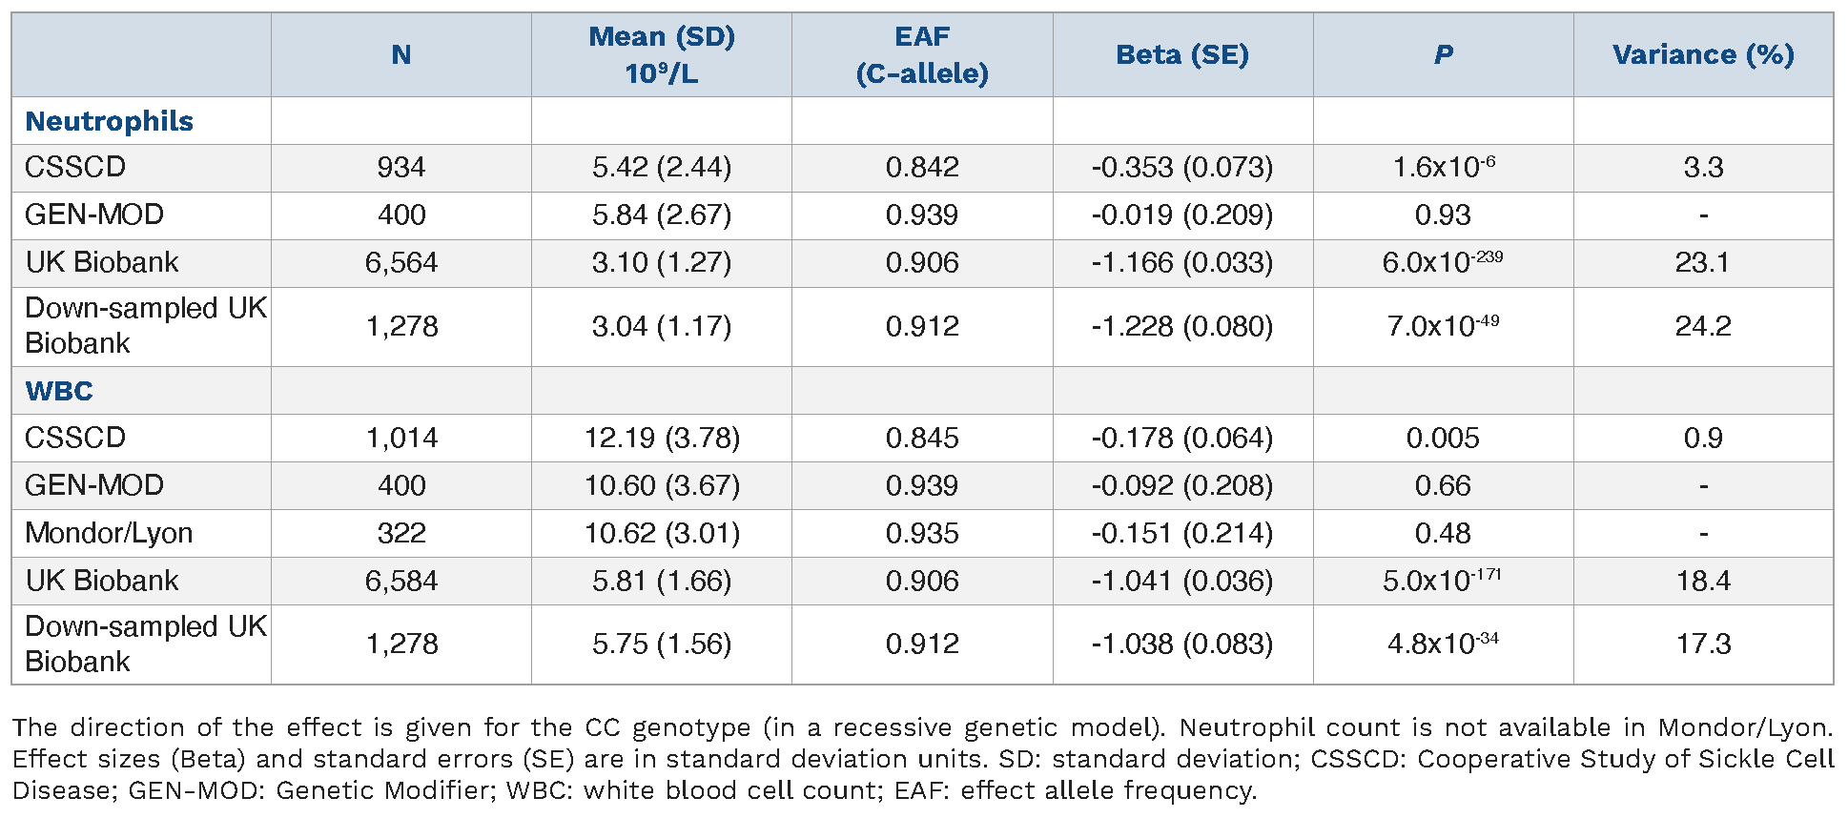Click the Mean (SD) column header
The height and width of the screenshot is (818, 1848).
click(x=662, y=55)
